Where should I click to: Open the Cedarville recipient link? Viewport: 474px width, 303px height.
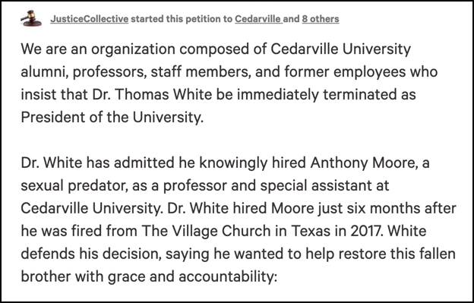pyautogui.click(x=258, y=19)
